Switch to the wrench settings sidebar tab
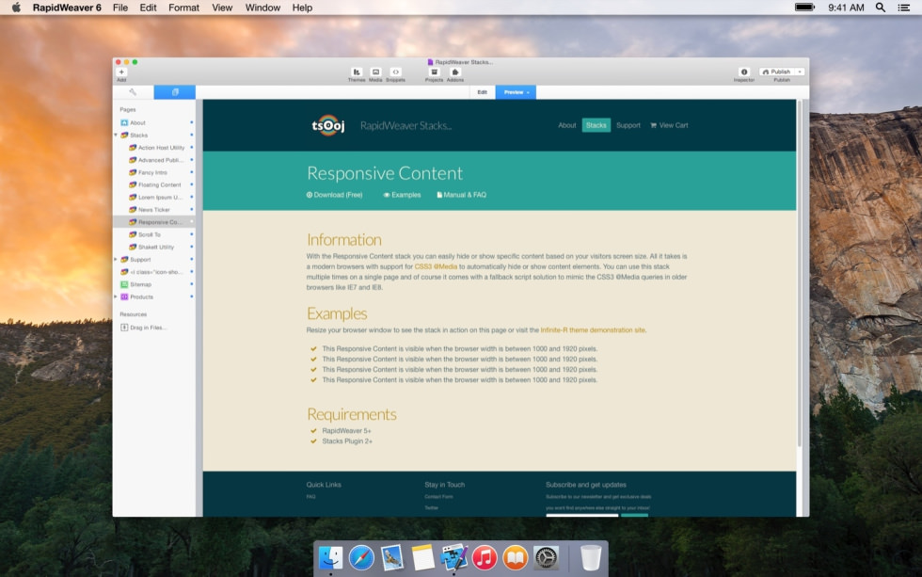The height and width of the screenshot is (577, 922). (133, 91)
